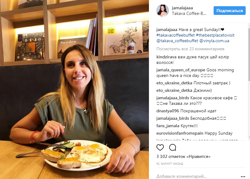
Task: Click the 41 минут назад timestamp
Action: (x=170, y=163)
